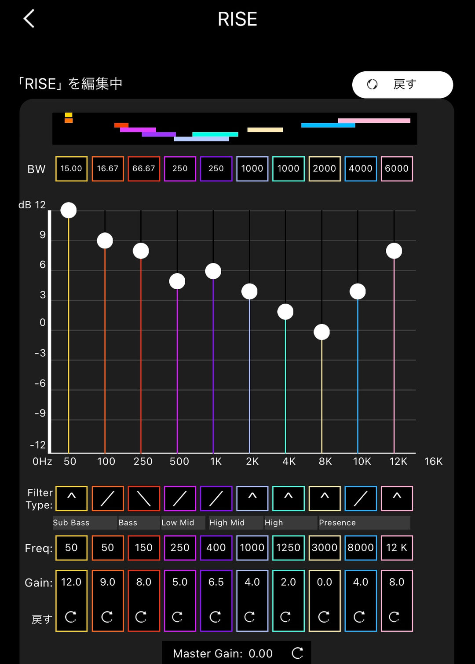
Task: Tap the 6.5 gain value box
Action: tap(216, 582)
